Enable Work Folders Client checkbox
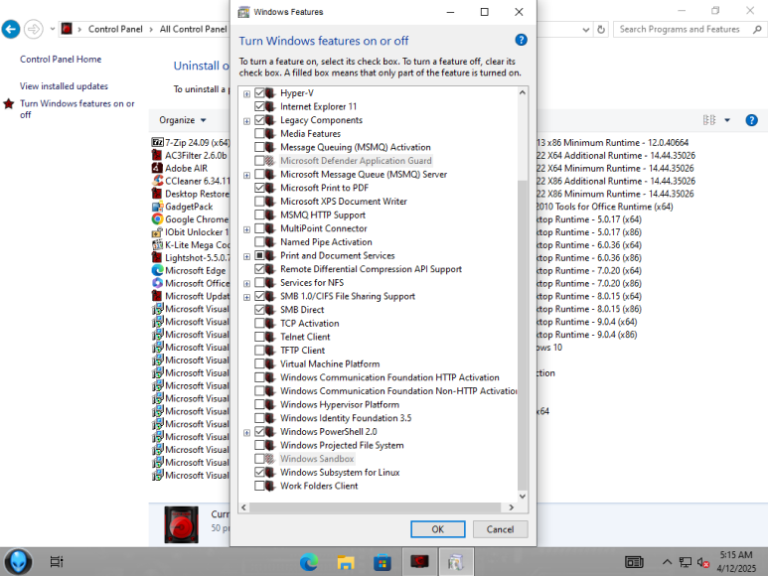Viewport: 768px width, 576px height. (x=259, y=486)
